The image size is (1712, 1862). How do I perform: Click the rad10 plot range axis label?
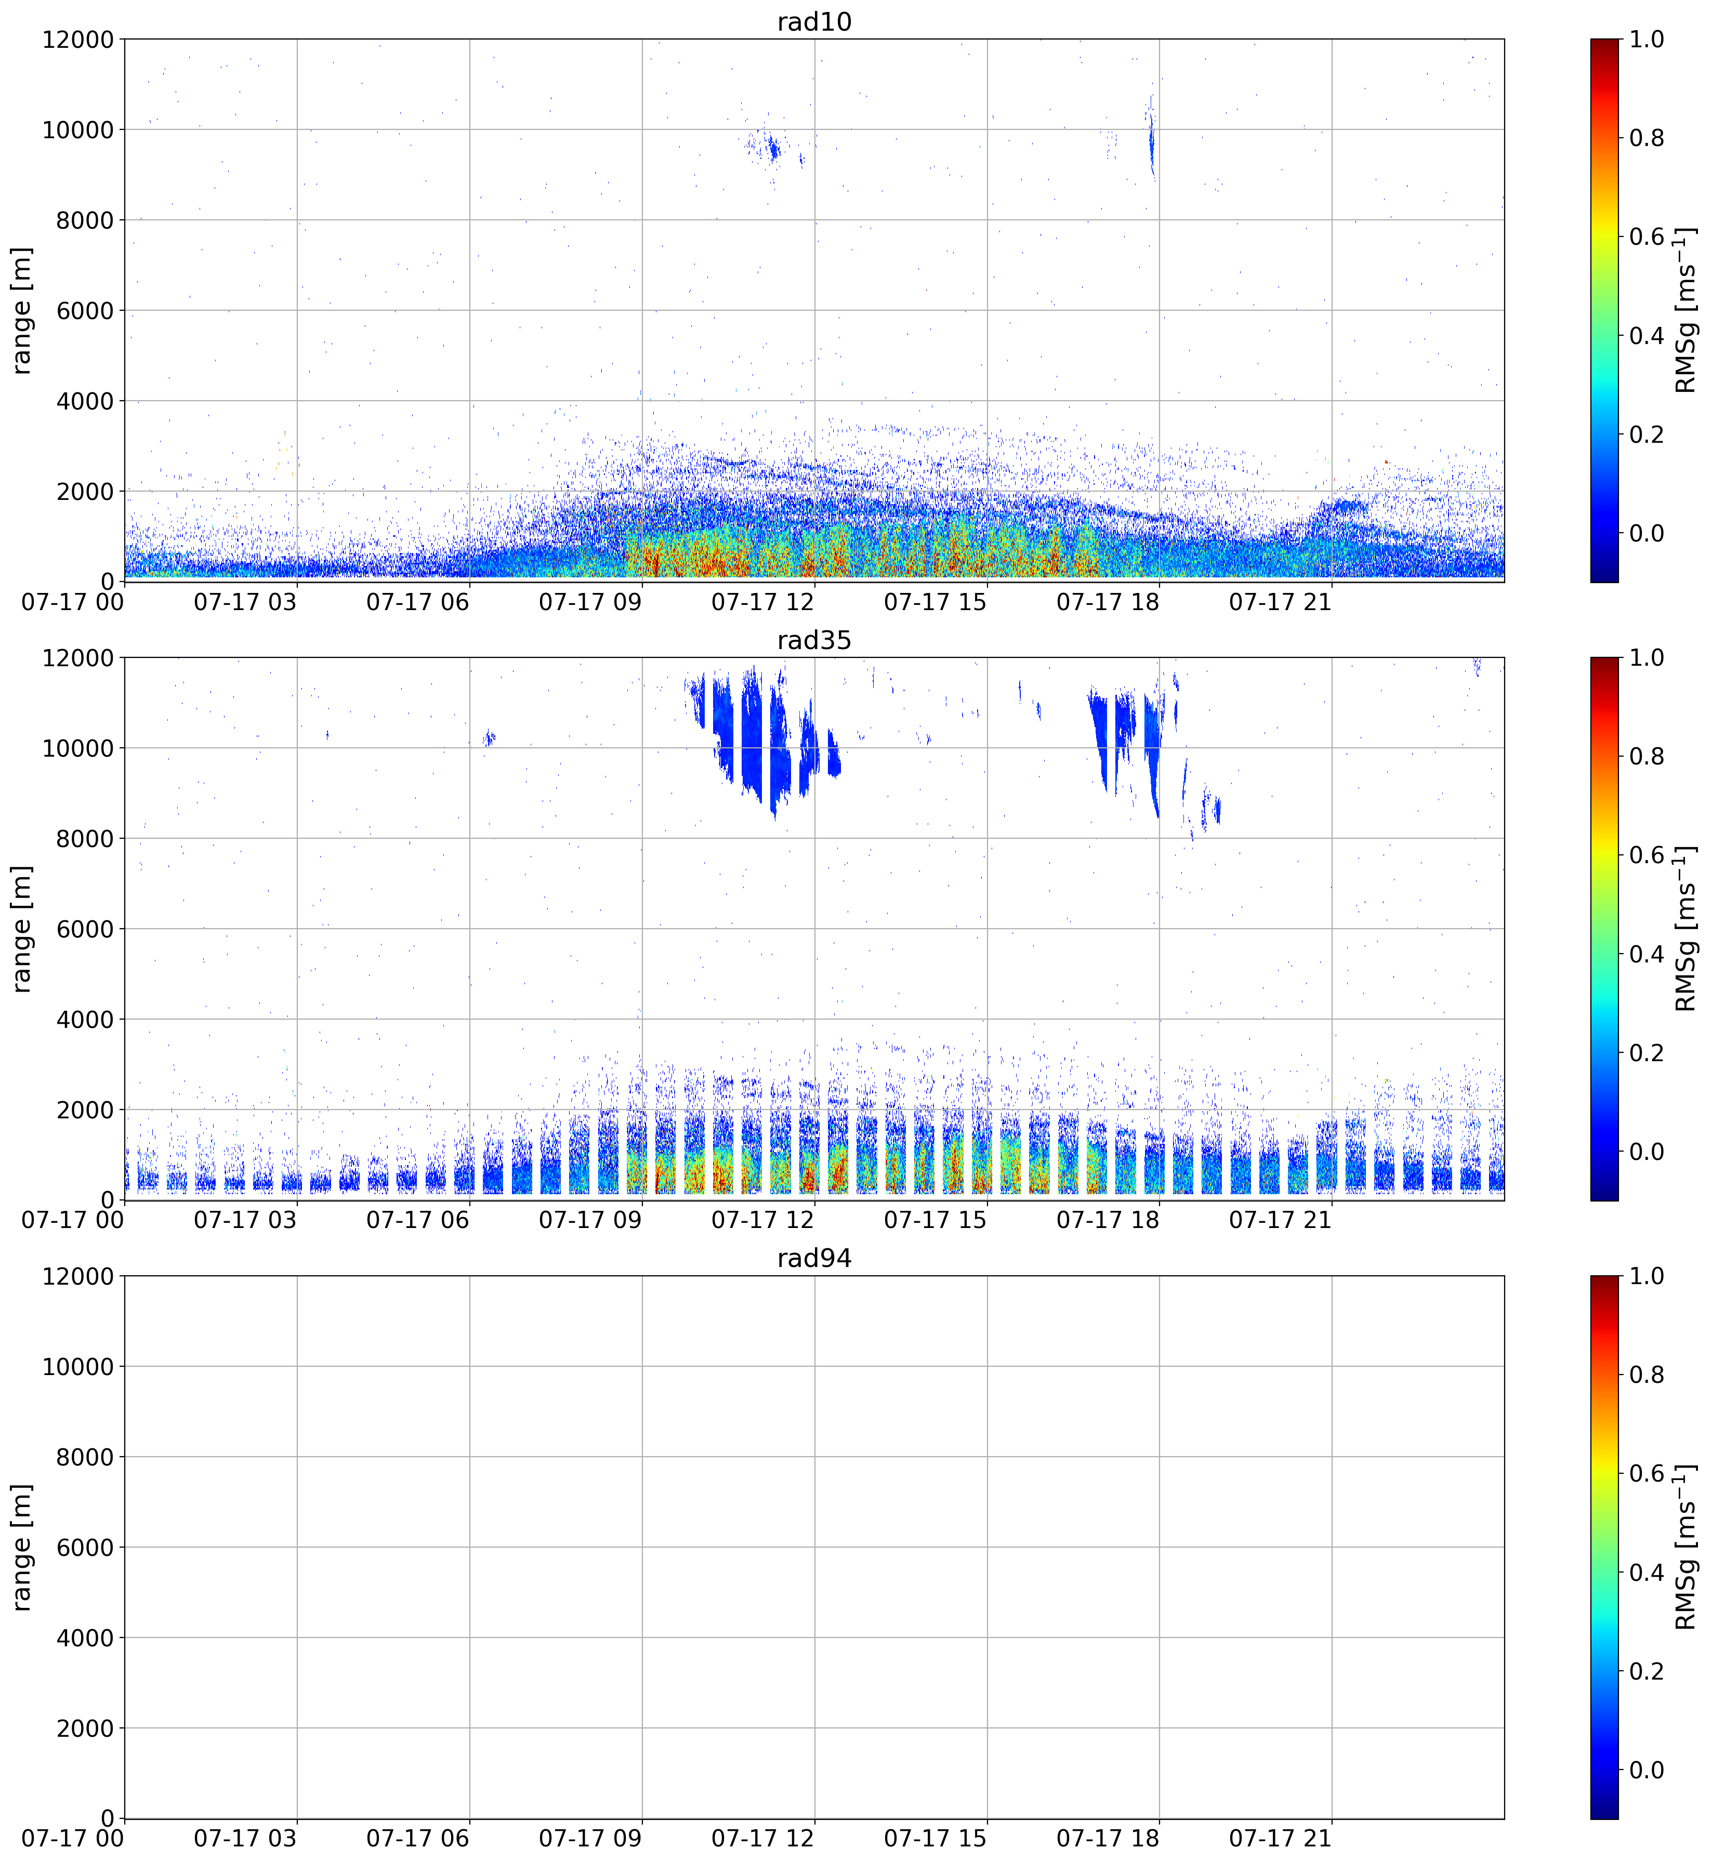click(x=22, y=310)
